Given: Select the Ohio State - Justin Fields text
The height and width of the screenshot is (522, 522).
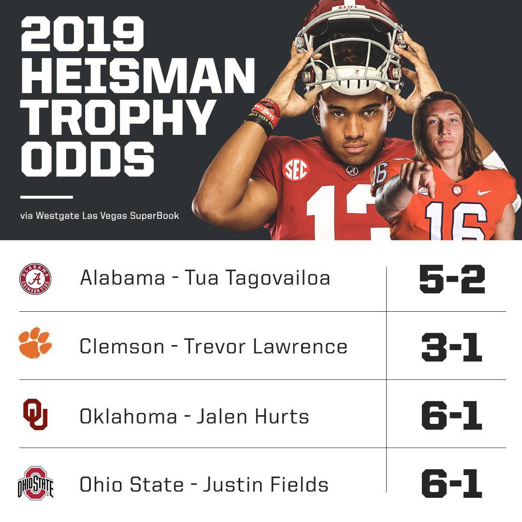Looking at the screenshot, I should click(x=204, y=484).
